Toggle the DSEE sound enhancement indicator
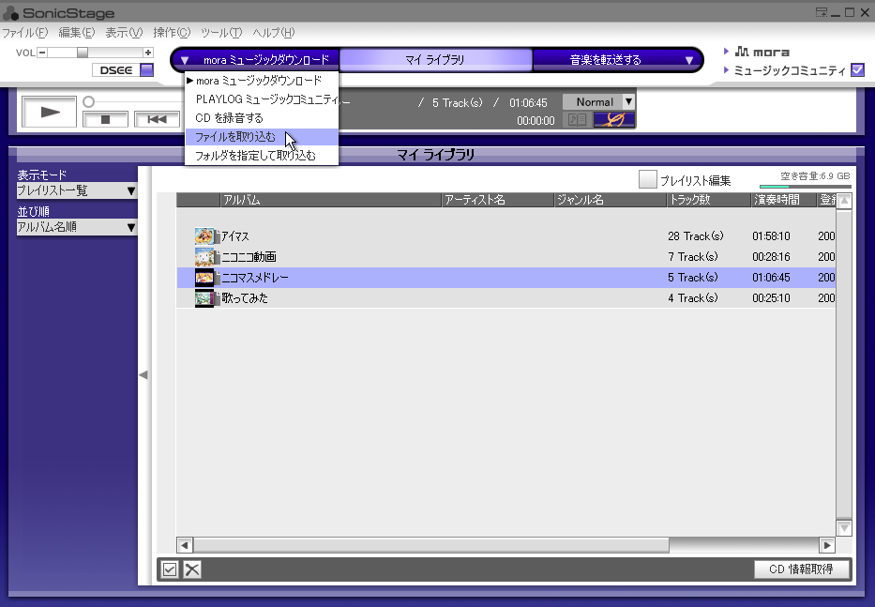This screenshot has height=607, width=875. pyautogui.click(x=146, y=69)
